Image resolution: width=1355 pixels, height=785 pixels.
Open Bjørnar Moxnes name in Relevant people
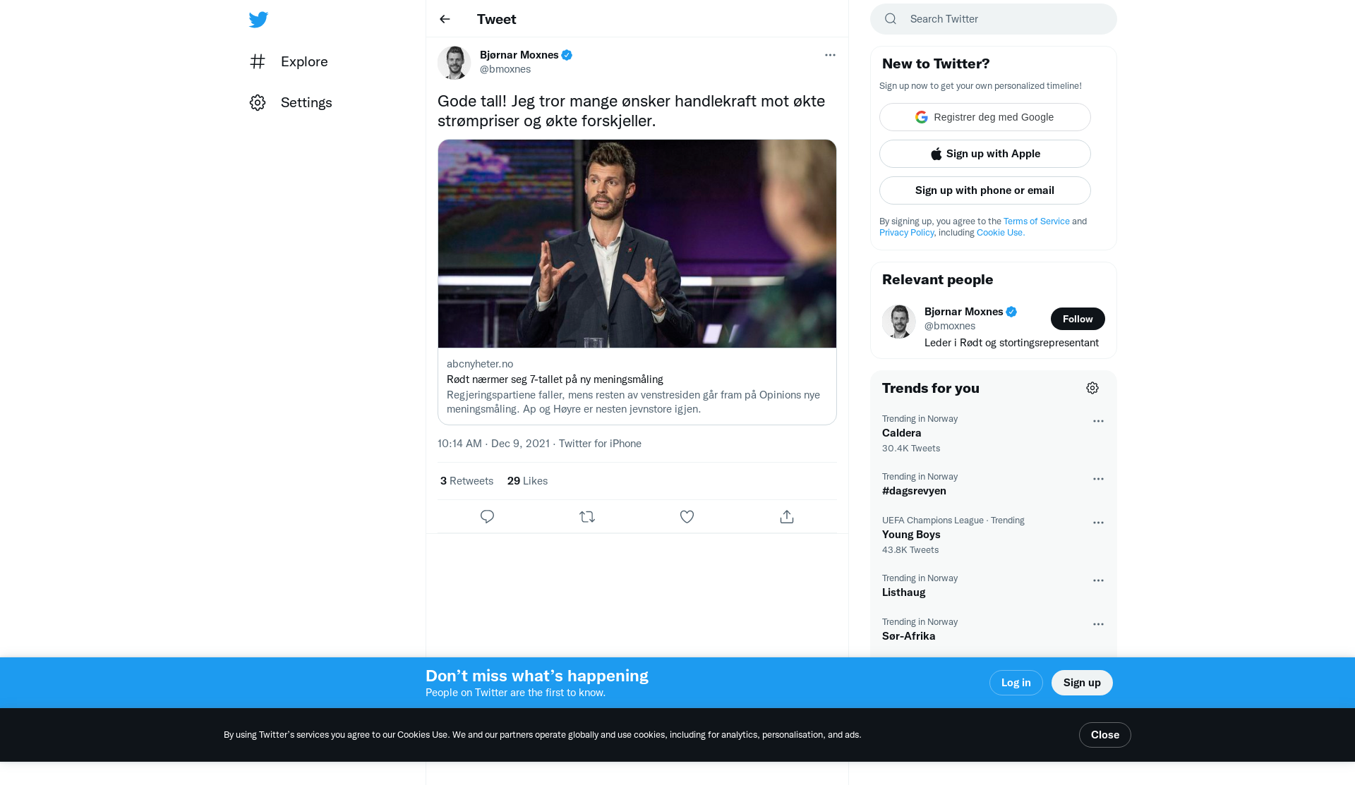pos(964,312)
